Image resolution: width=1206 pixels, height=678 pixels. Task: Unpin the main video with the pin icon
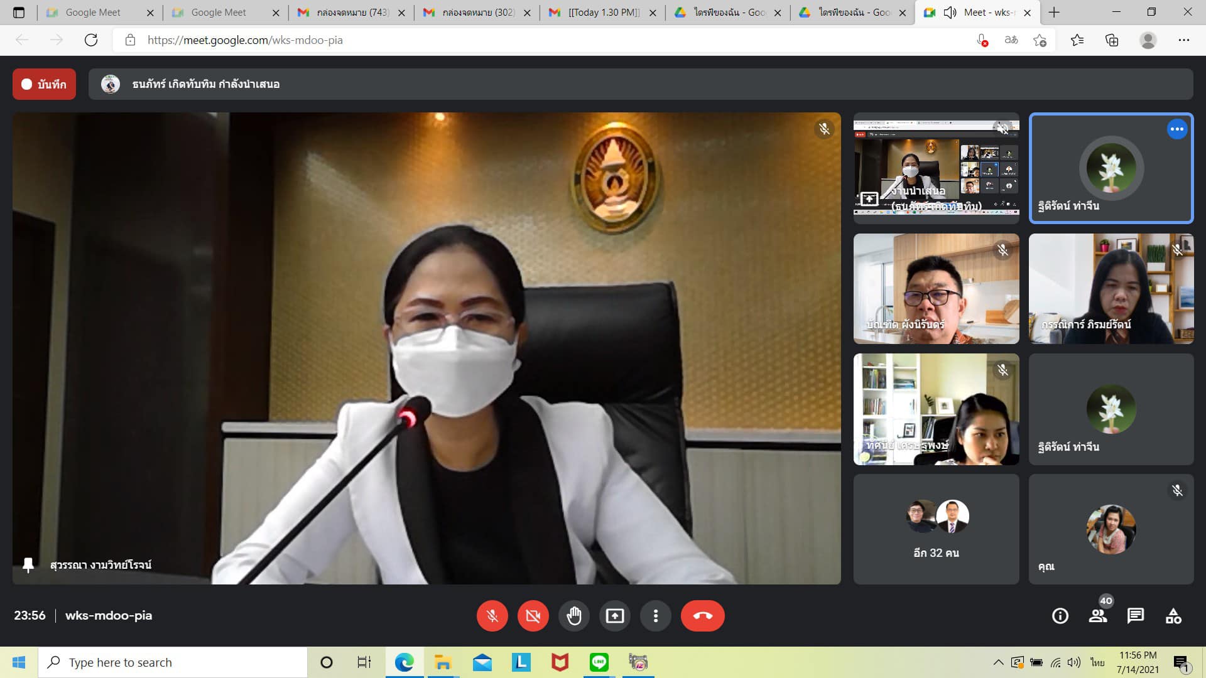tap(28, 565)
